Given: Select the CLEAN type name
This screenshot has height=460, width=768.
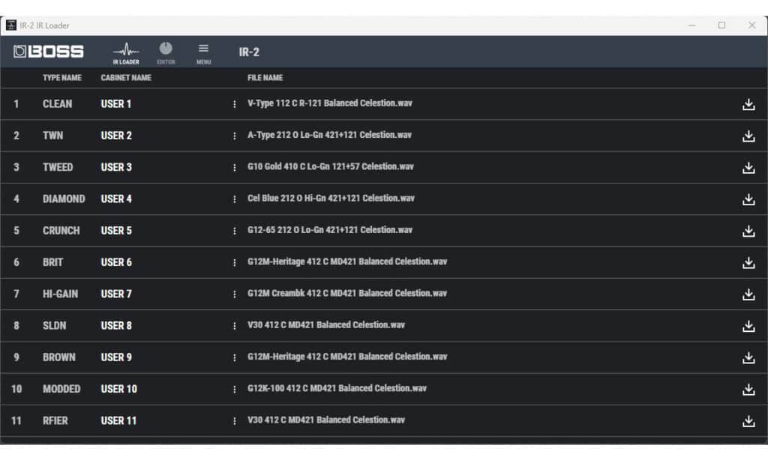Looking at the screenshot, I should point(57,103).
